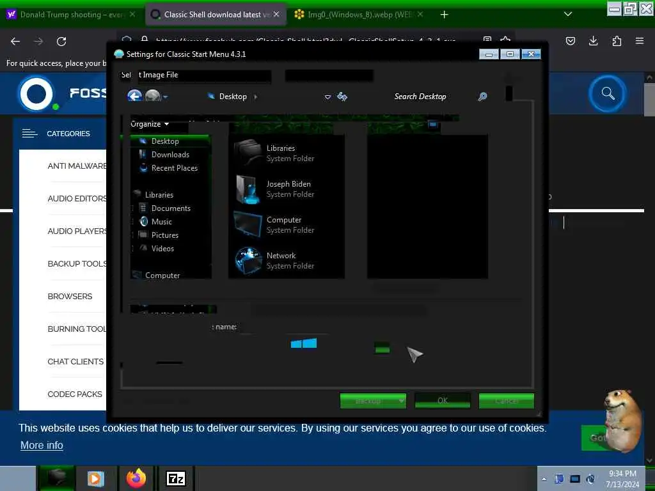Select Music library in navigation pane
The width and height of the screenshot is (655, 491).
pos(162,221)
